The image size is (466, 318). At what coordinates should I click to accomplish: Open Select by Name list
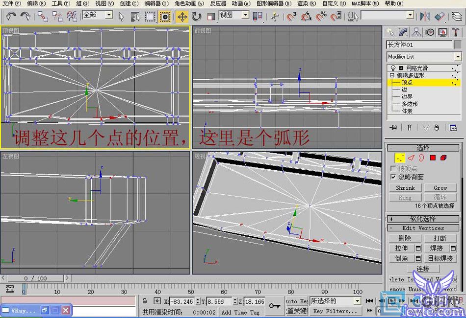[x=135, y=17]
